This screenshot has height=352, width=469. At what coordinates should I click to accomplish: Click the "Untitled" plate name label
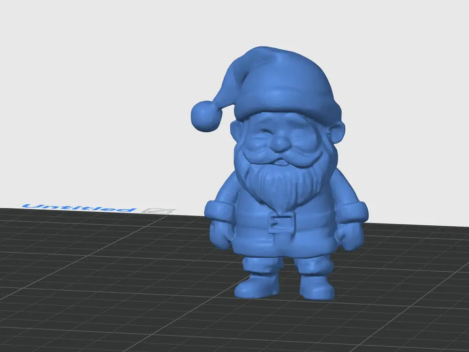[x=79, y=208]
